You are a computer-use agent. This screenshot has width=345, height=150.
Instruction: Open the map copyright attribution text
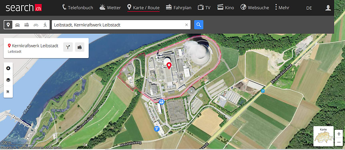31,148
